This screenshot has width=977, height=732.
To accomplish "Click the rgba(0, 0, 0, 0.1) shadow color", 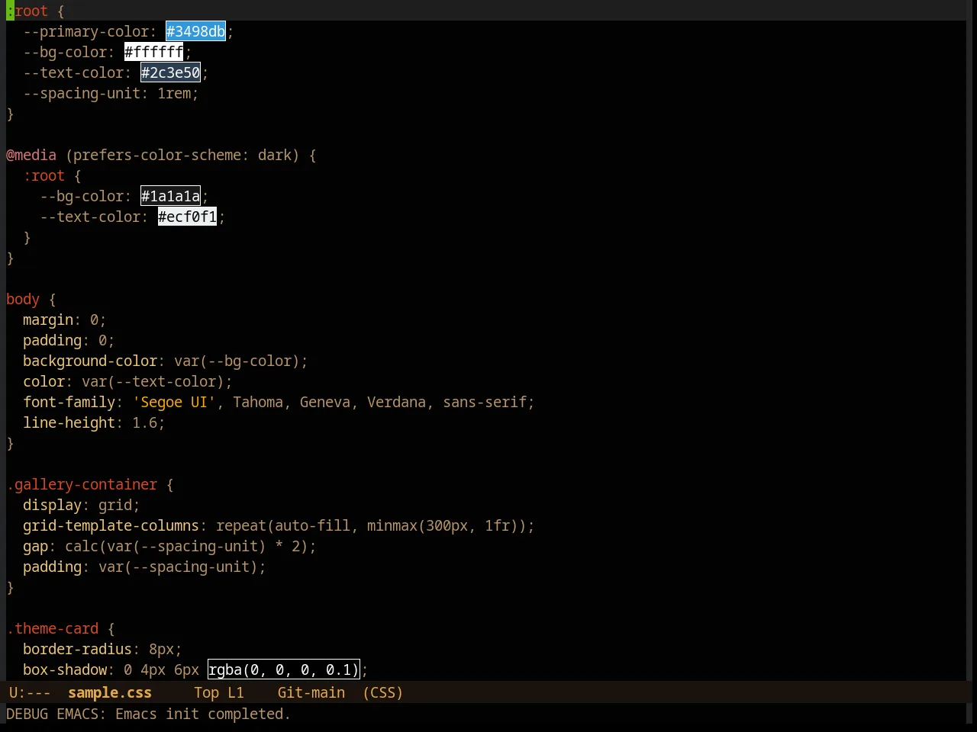I will (x=284, y=669).
